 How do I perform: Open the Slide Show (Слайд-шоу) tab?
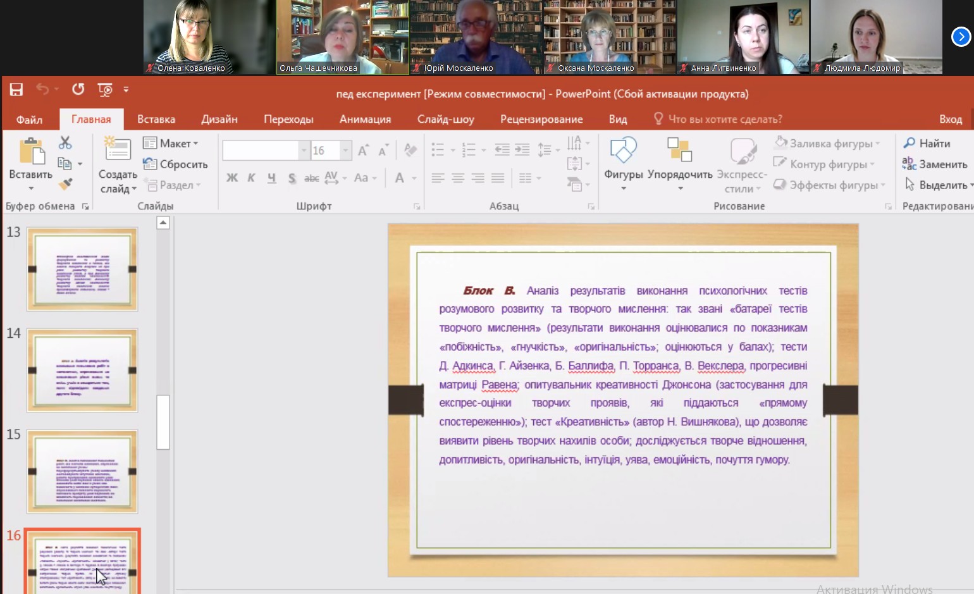click(445, 120)
